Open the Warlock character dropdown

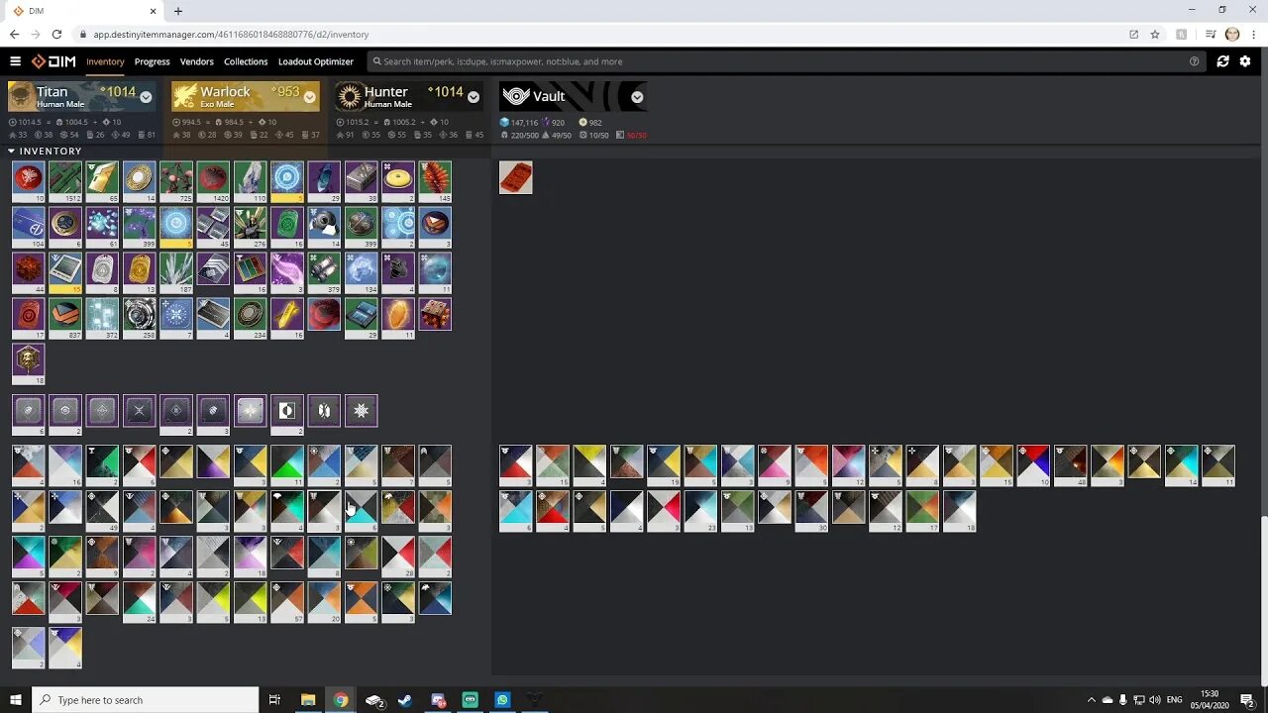click(x=310, y=96)
